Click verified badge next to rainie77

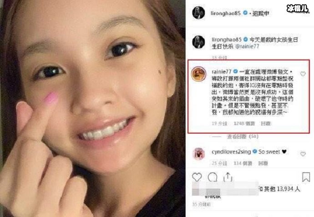coord(236,71)
